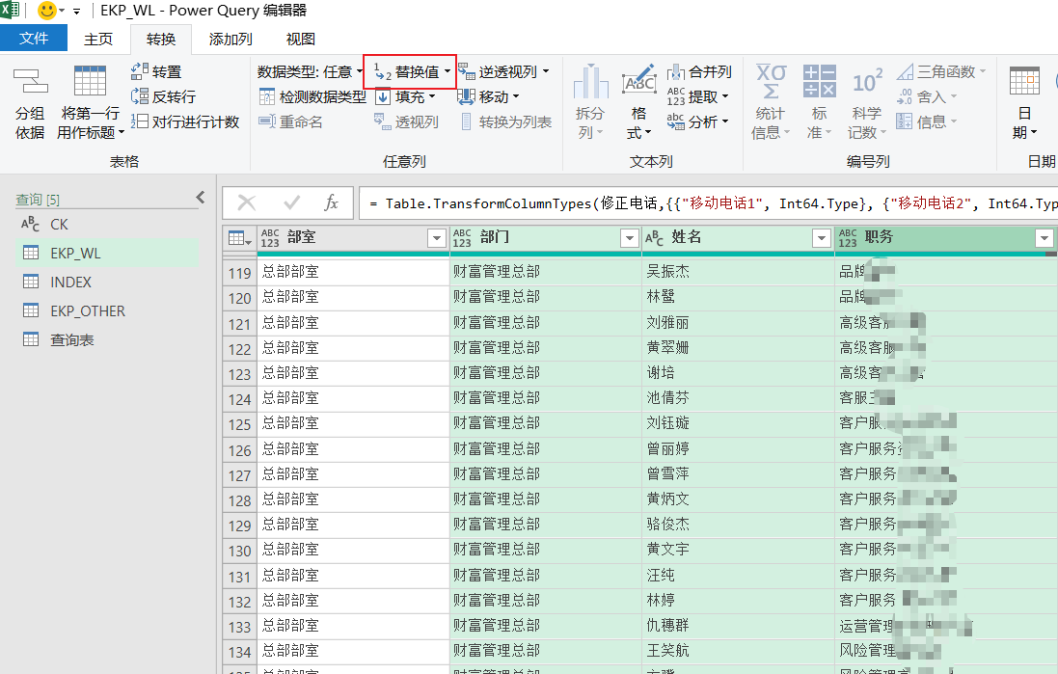Click the Information (信息) command

tap(927, 121)
